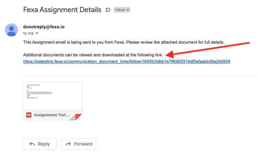Screen dimensions: 258x155
Task: Remove the Inbox label using its x
Action: 128,10
